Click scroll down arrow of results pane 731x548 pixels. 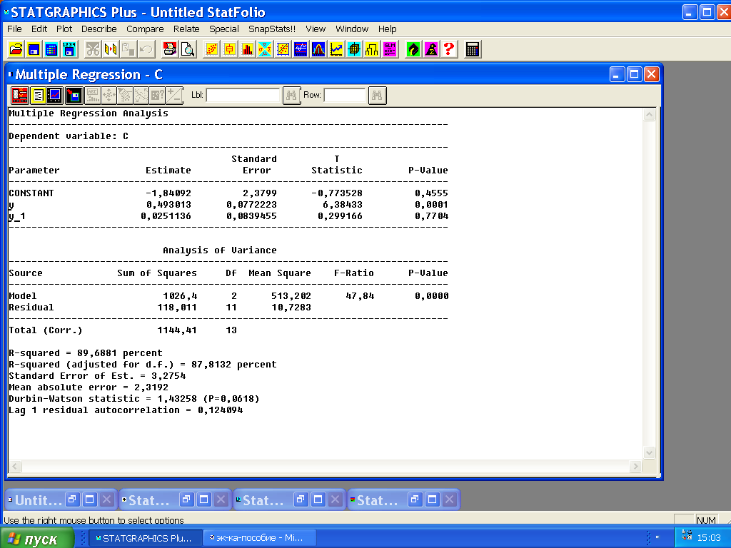pyautogui.click(x=650, y=452)
